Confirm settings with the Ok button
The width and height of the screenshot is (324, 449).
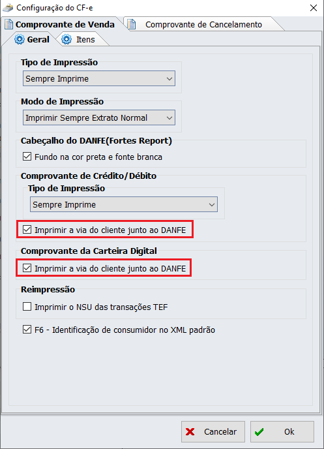tap(282, 431)
